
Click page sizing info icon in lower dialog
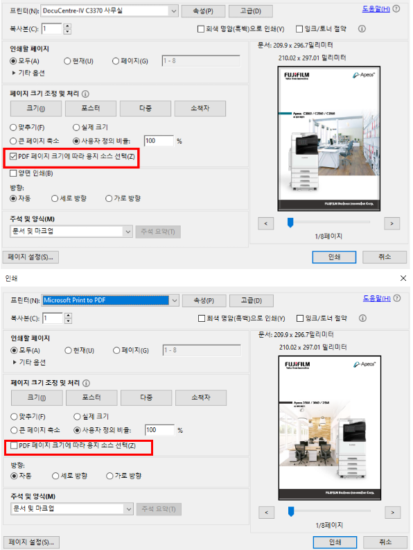[x=86, y=384]
